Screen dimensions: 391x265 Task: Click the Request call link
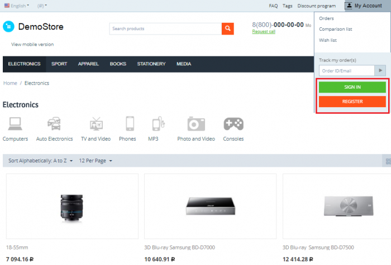(x=264, y=32)
